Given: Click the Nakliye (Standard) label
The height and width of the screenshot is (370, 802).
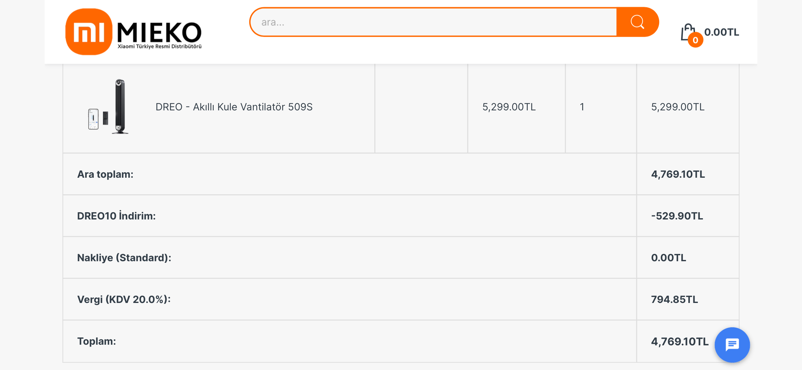Looking at the screenshot, I should coord(124,258).
